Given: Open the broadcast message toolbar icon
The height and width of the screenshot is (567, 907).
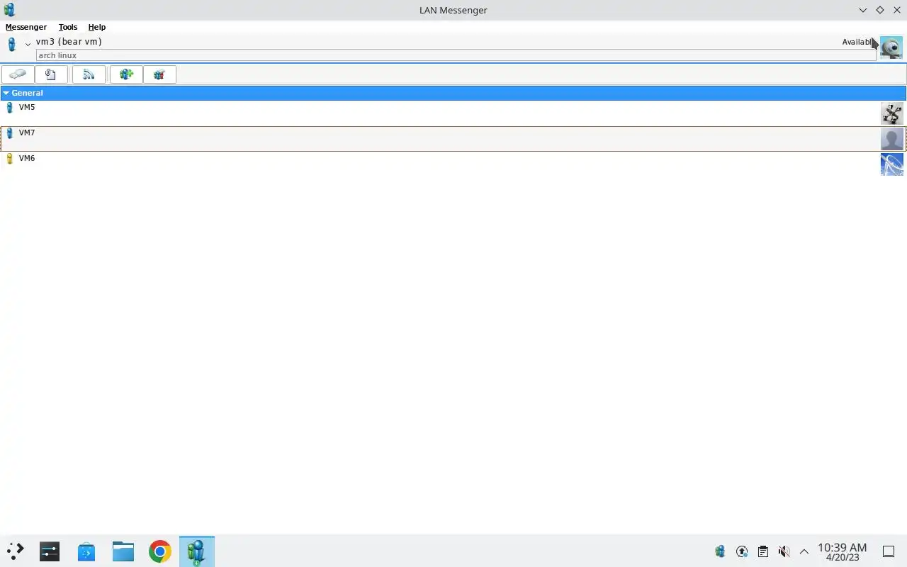Looking at the screenshot, I should (89, 74).
